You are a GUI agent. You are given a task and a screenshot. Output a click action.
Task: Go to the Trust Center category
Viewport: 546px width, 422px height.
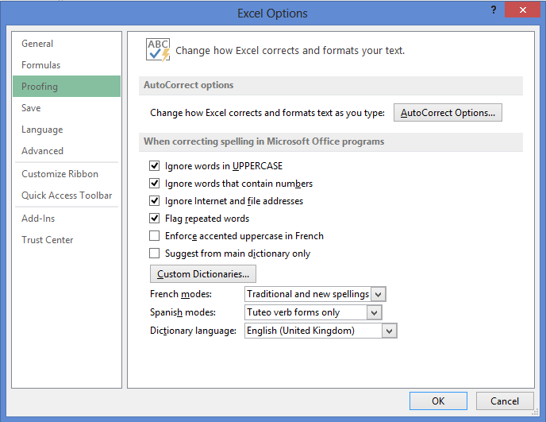pos(67,240)
